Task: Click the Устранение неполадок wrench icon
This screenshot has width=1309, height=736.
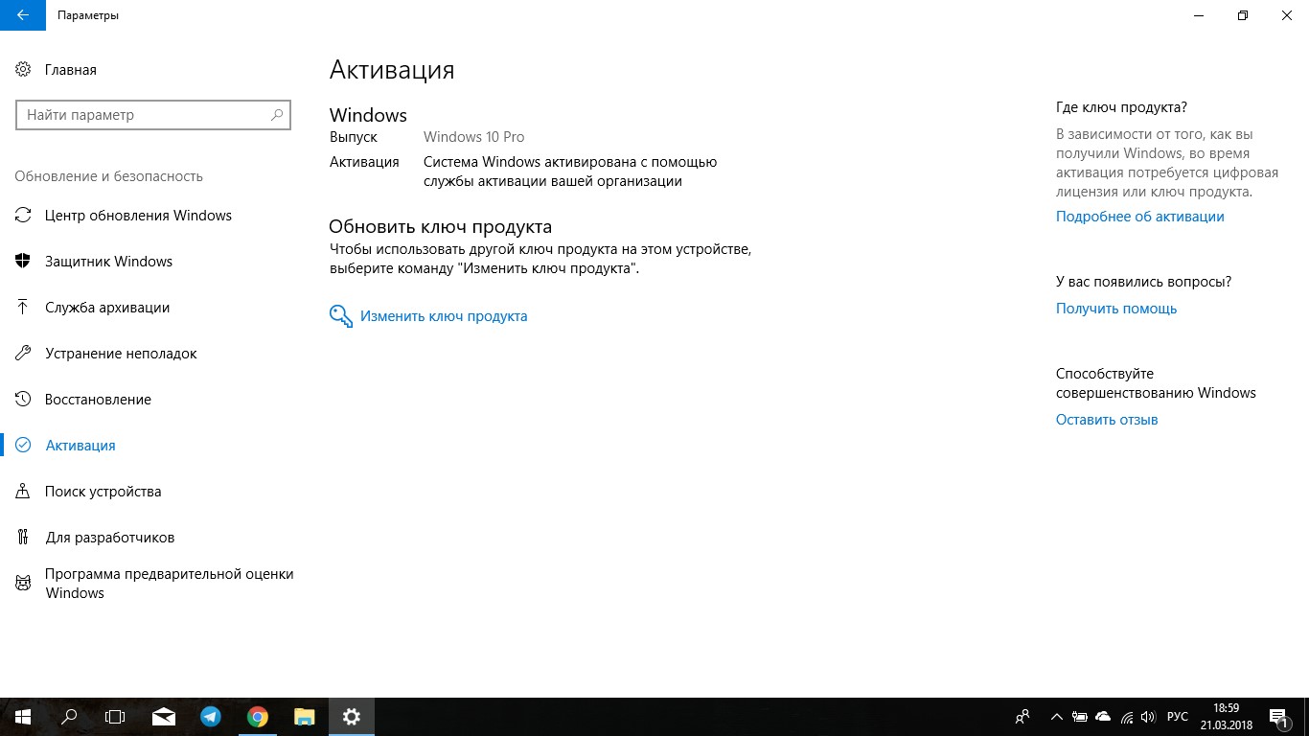Action: (x=23, y=354)
